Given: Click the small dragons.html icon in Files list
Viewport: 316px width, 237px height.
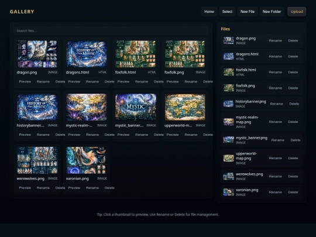Looking at the screenshot, I should (x=229, y=56).
